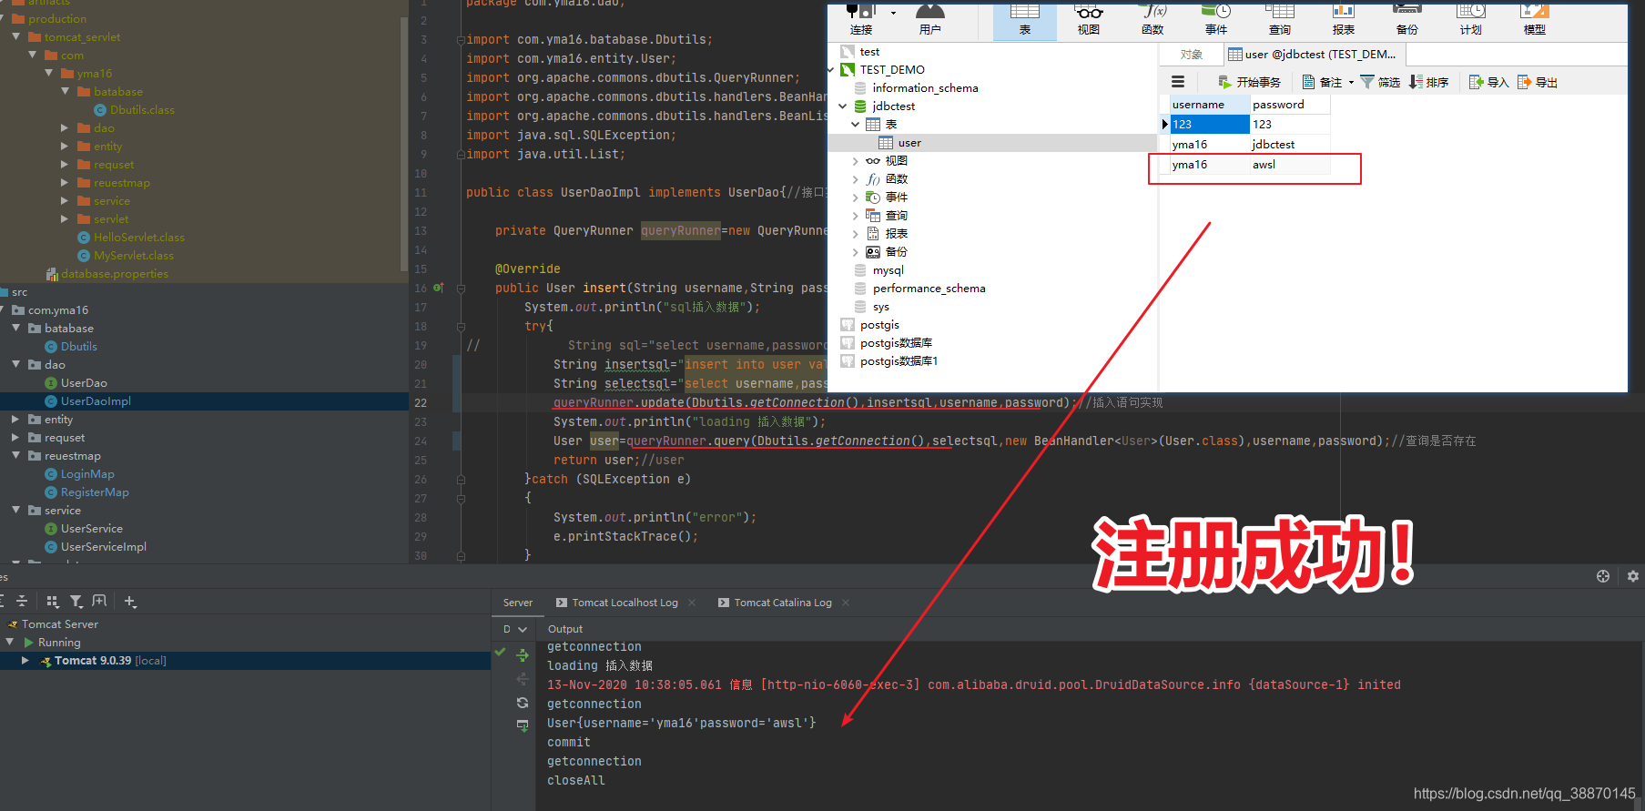The height and width of the screenshot is (811, 1645).
Task: Collapse all in Services toolbar
Action: click(22, 601)
